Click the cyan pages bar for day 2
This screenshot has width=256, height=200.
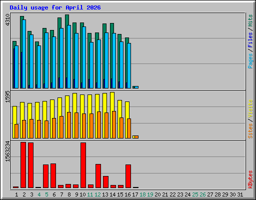click(24, 54)
